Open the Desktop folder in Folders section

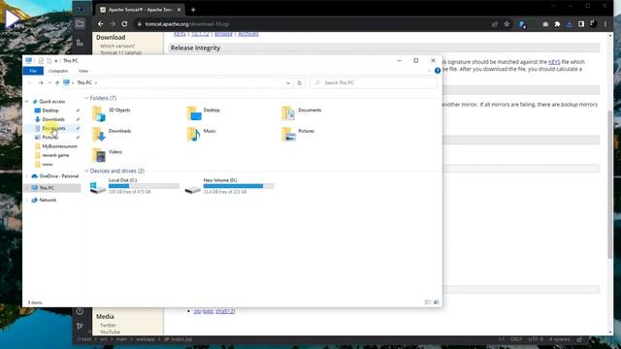(204, 113)
